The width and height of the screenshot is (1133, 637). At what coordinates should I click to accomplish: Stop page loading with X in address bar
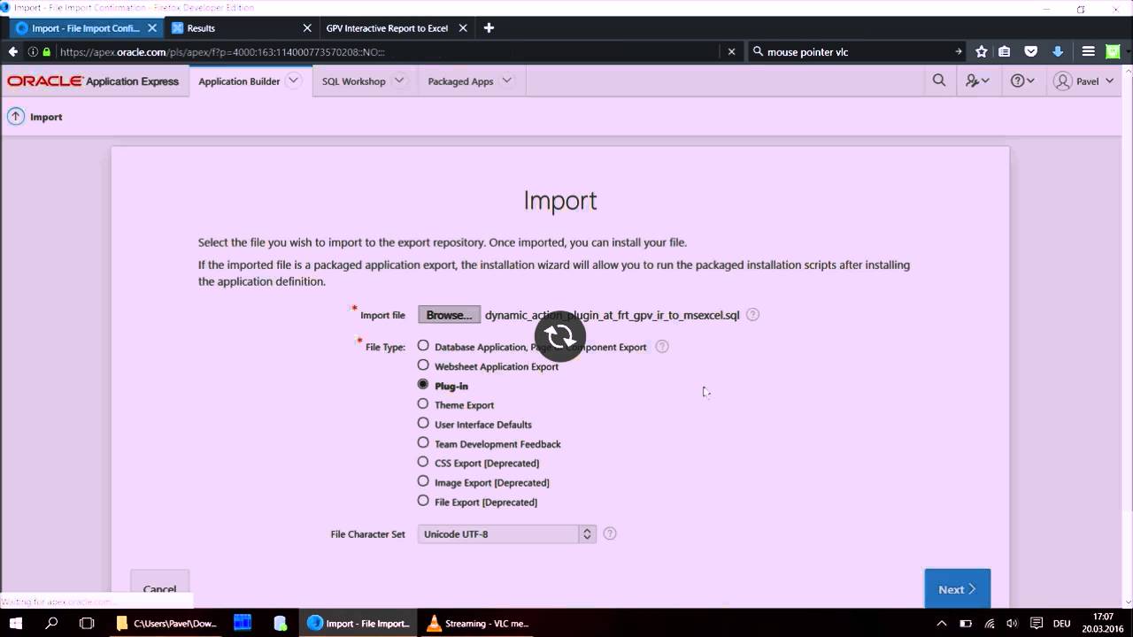tap(731, 51)
